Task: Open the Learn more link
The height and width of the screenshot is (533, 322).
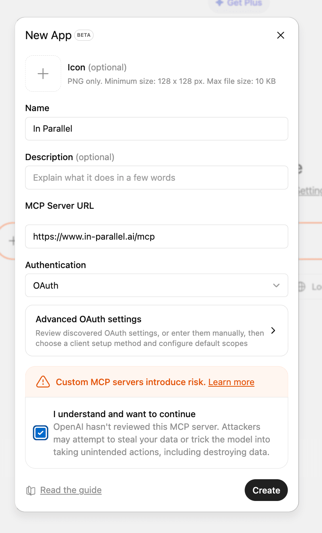Action: [x=231, y=382]
